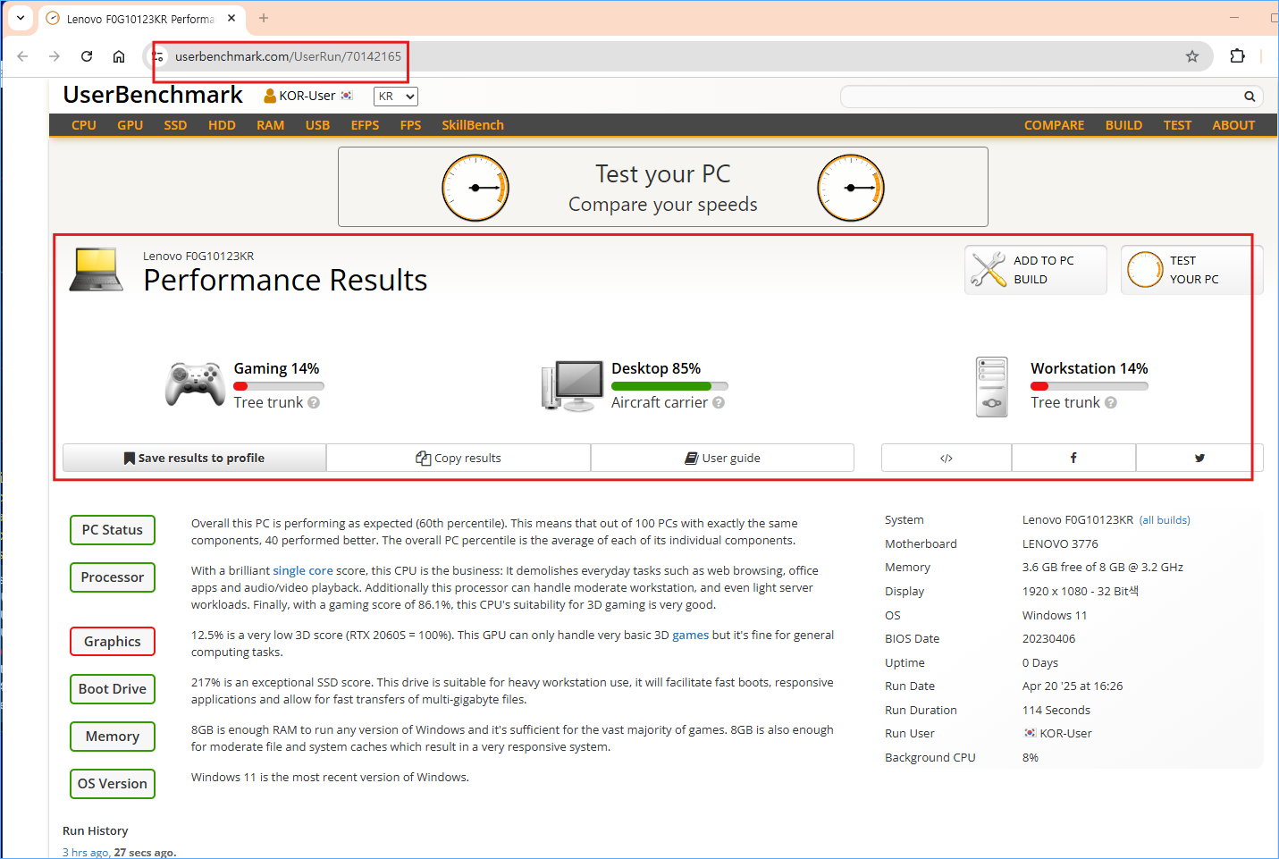Open BUILD in the nav bar
The image size is (1279, 859).
[x=1123, y=125]
